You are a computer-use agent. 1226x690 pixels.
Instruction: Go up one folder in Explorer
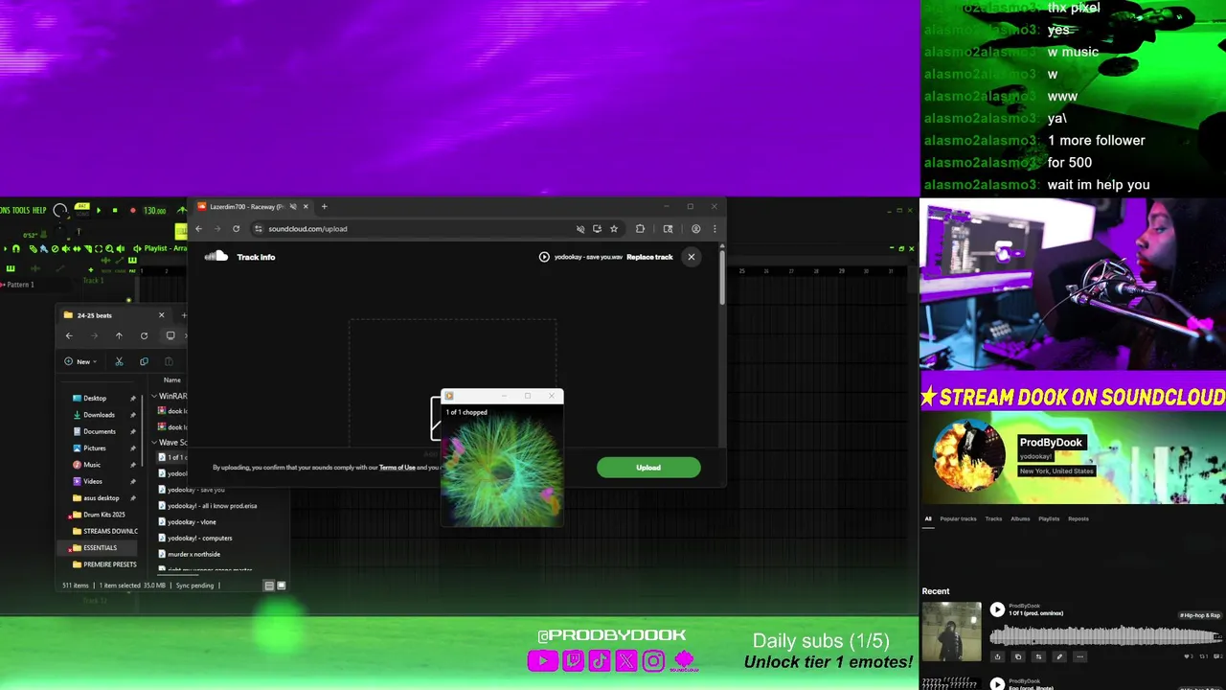pos(119,335)
